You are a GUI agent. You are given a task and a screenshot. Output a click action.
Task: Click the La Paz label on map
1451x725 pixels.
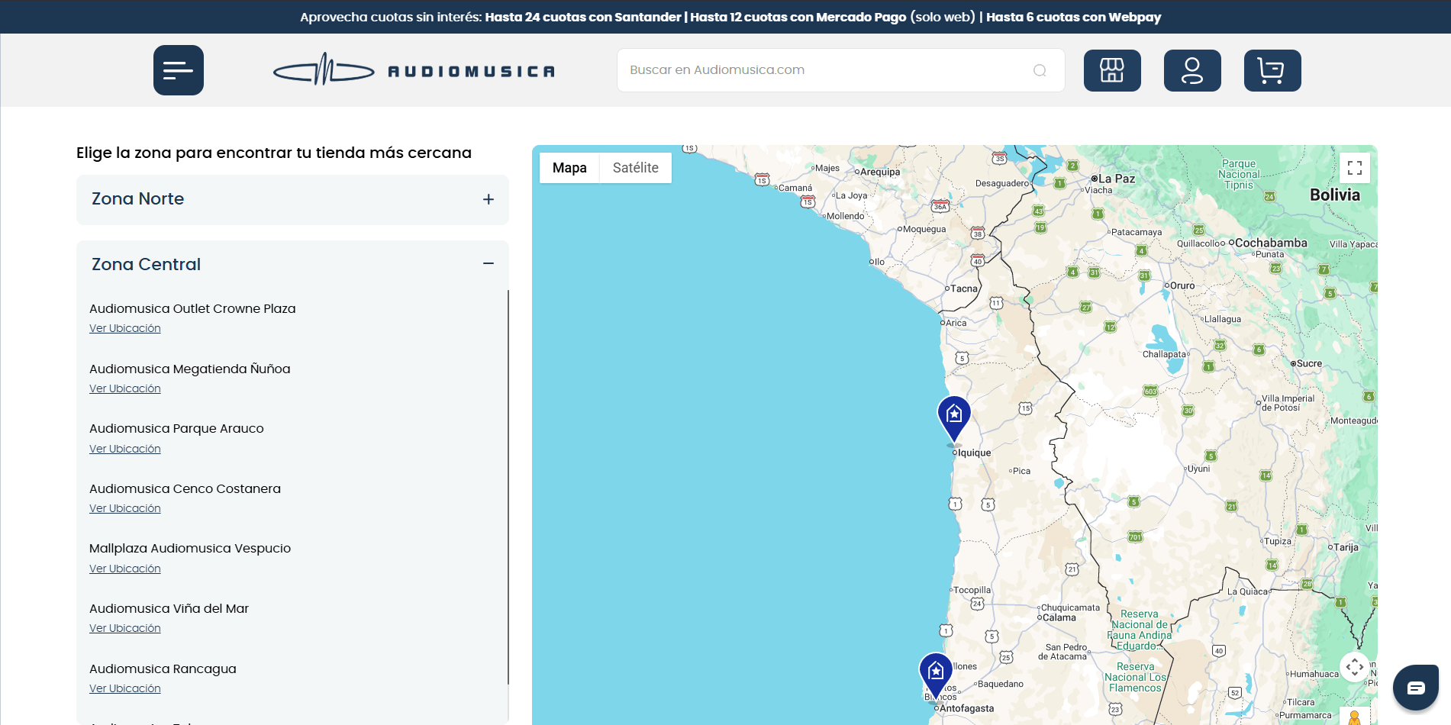(x=1116, y=179)
